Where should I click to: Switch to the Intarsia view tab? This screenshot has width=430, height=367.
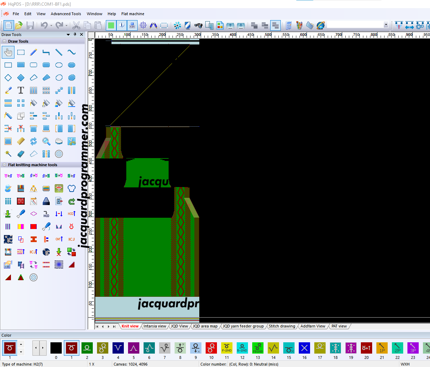tap(155, 326)
